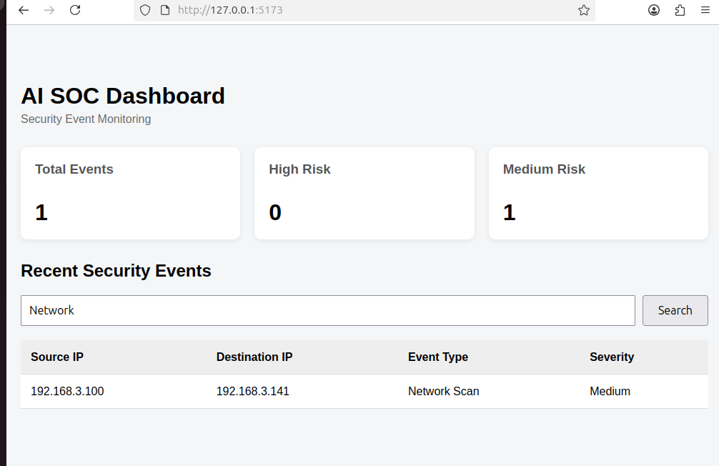This screenshot has height=466, width=719.
Task: Click the Security Event Monitoring subtitle
Action: (x=86, y=119)
